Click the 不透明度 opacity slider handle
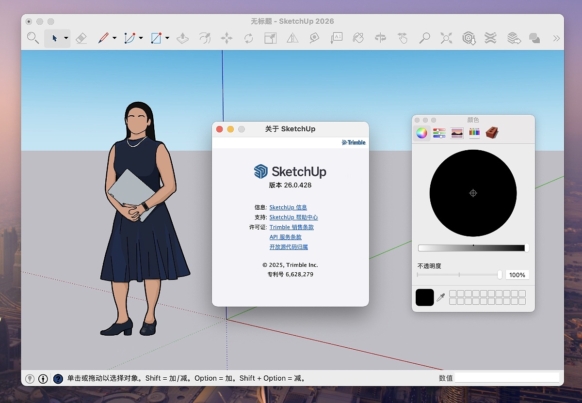 (x=500, y=275)
